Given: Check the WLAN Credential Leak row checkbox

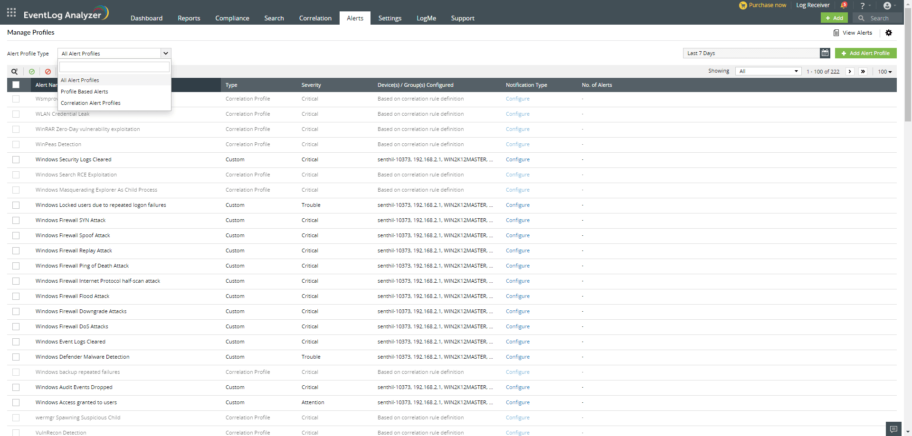Looking at the screenshot, I should (16, 114).
